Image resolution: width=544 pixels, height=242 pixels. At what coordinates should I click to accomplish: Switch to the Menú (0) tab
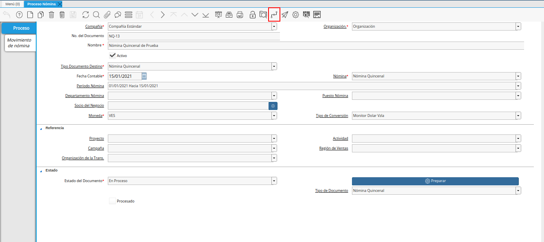point(12,4)
